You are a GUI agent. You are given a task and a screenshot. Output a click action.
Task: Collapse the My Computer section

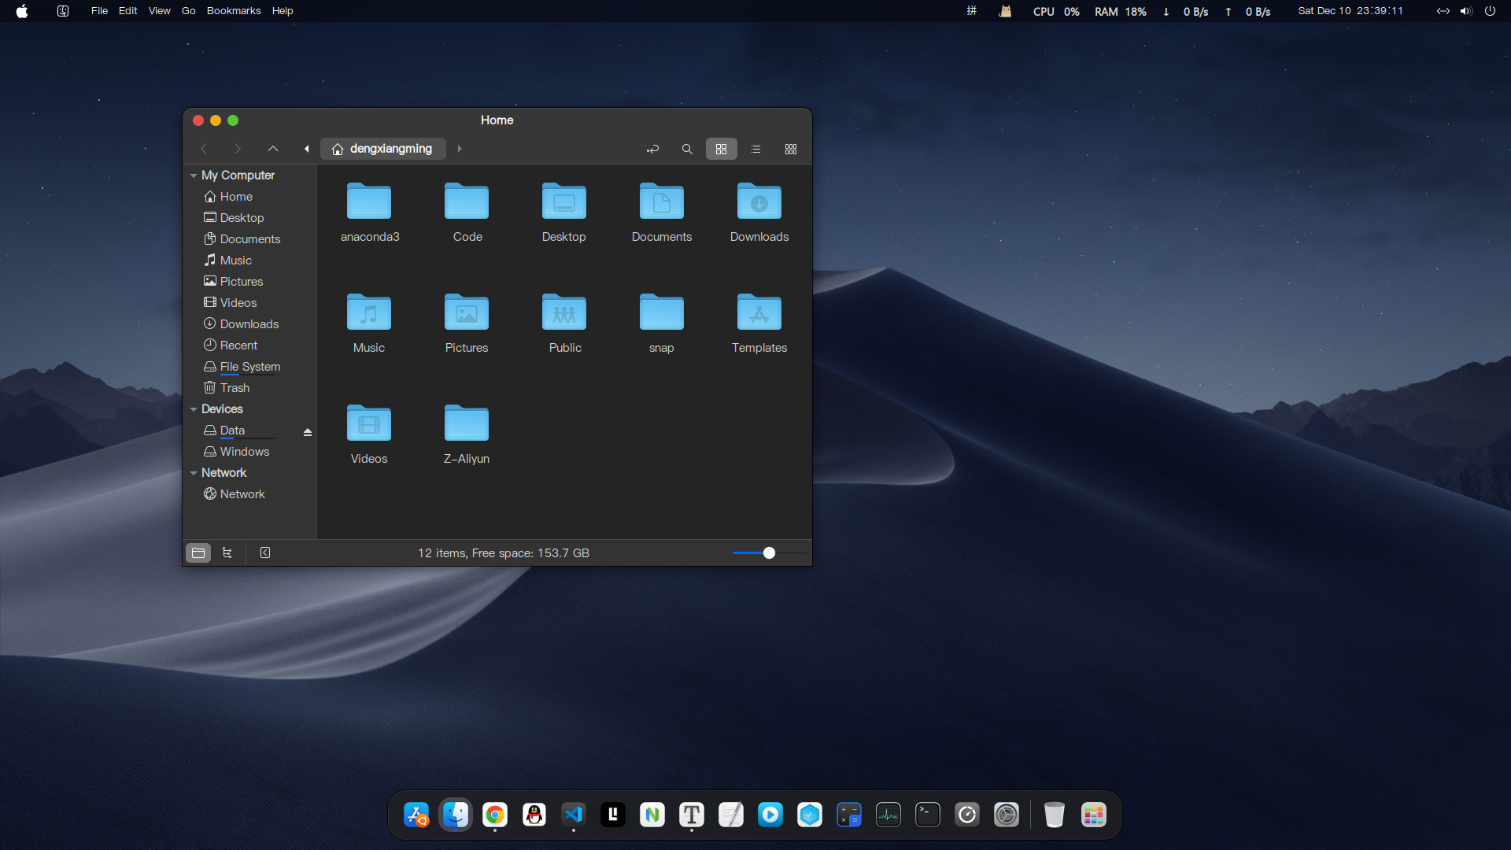(x=194, y=176)
